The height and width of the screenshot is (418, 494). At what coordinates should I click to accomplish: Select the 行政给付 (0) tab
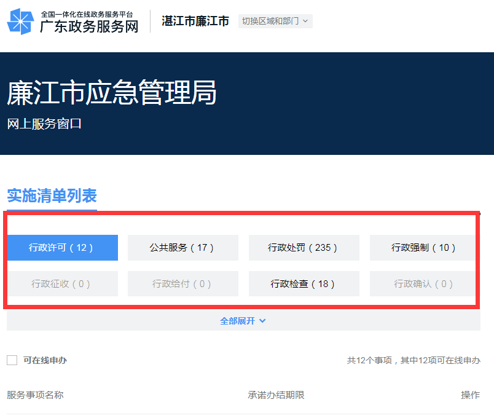183,284
